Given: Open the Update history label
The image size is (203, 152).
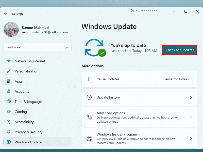Looking at the screenshot, I should click(108, 97).
